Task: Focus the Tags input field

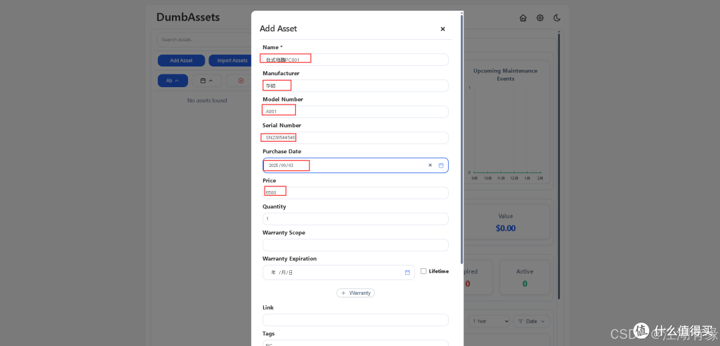Action: pos(355,343)
